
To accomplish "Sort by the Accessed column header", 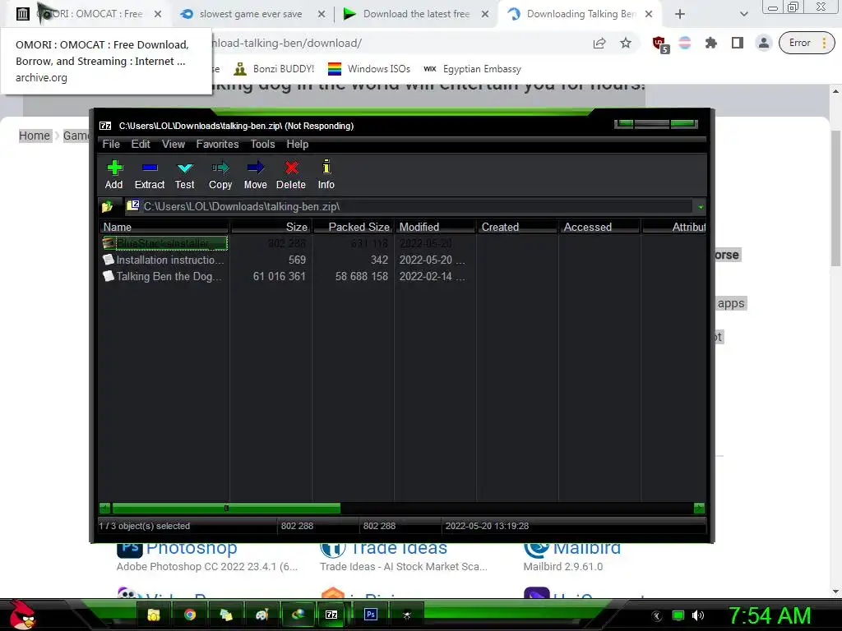I will [x=599, y=227].
